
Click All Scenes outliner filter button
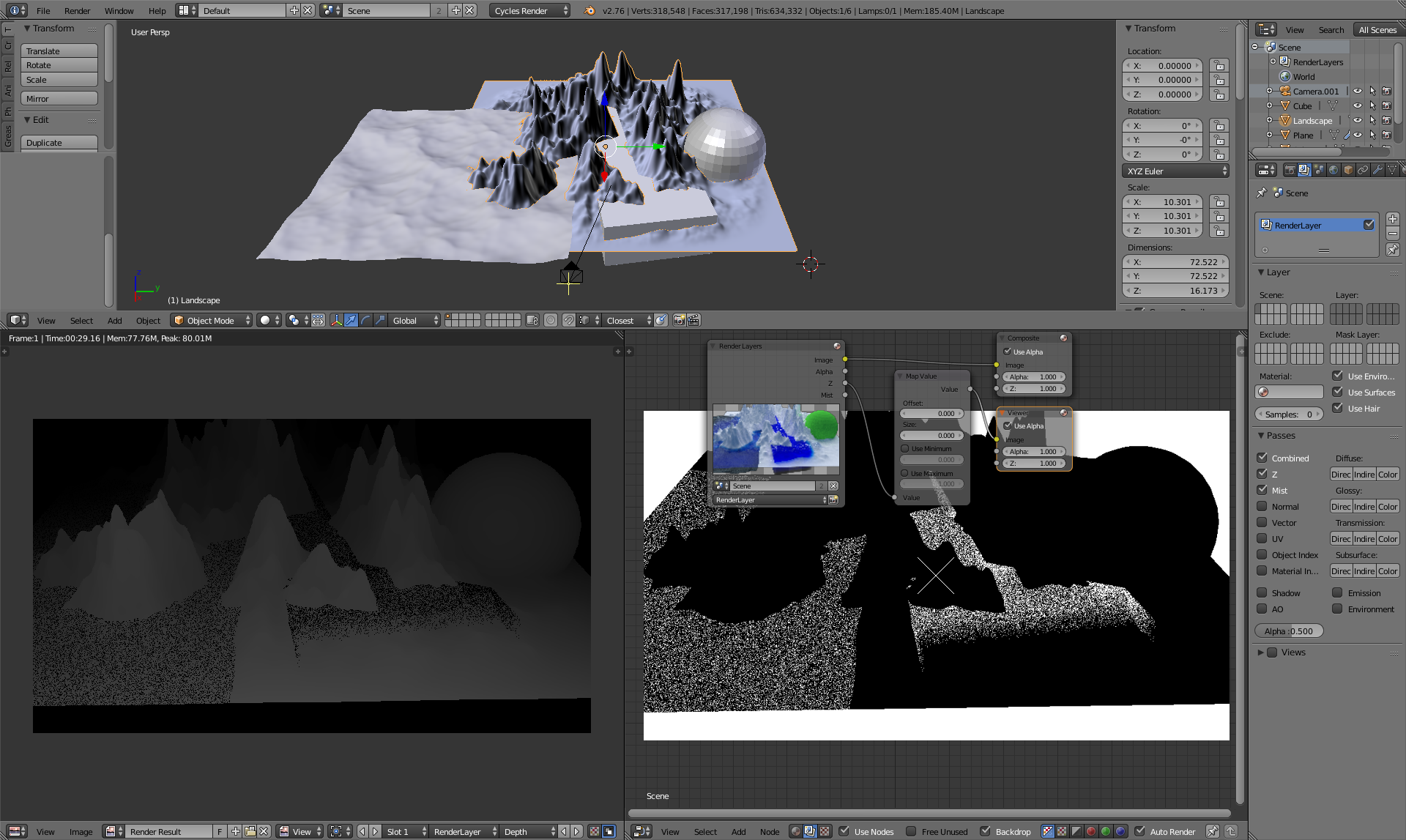1377,29
